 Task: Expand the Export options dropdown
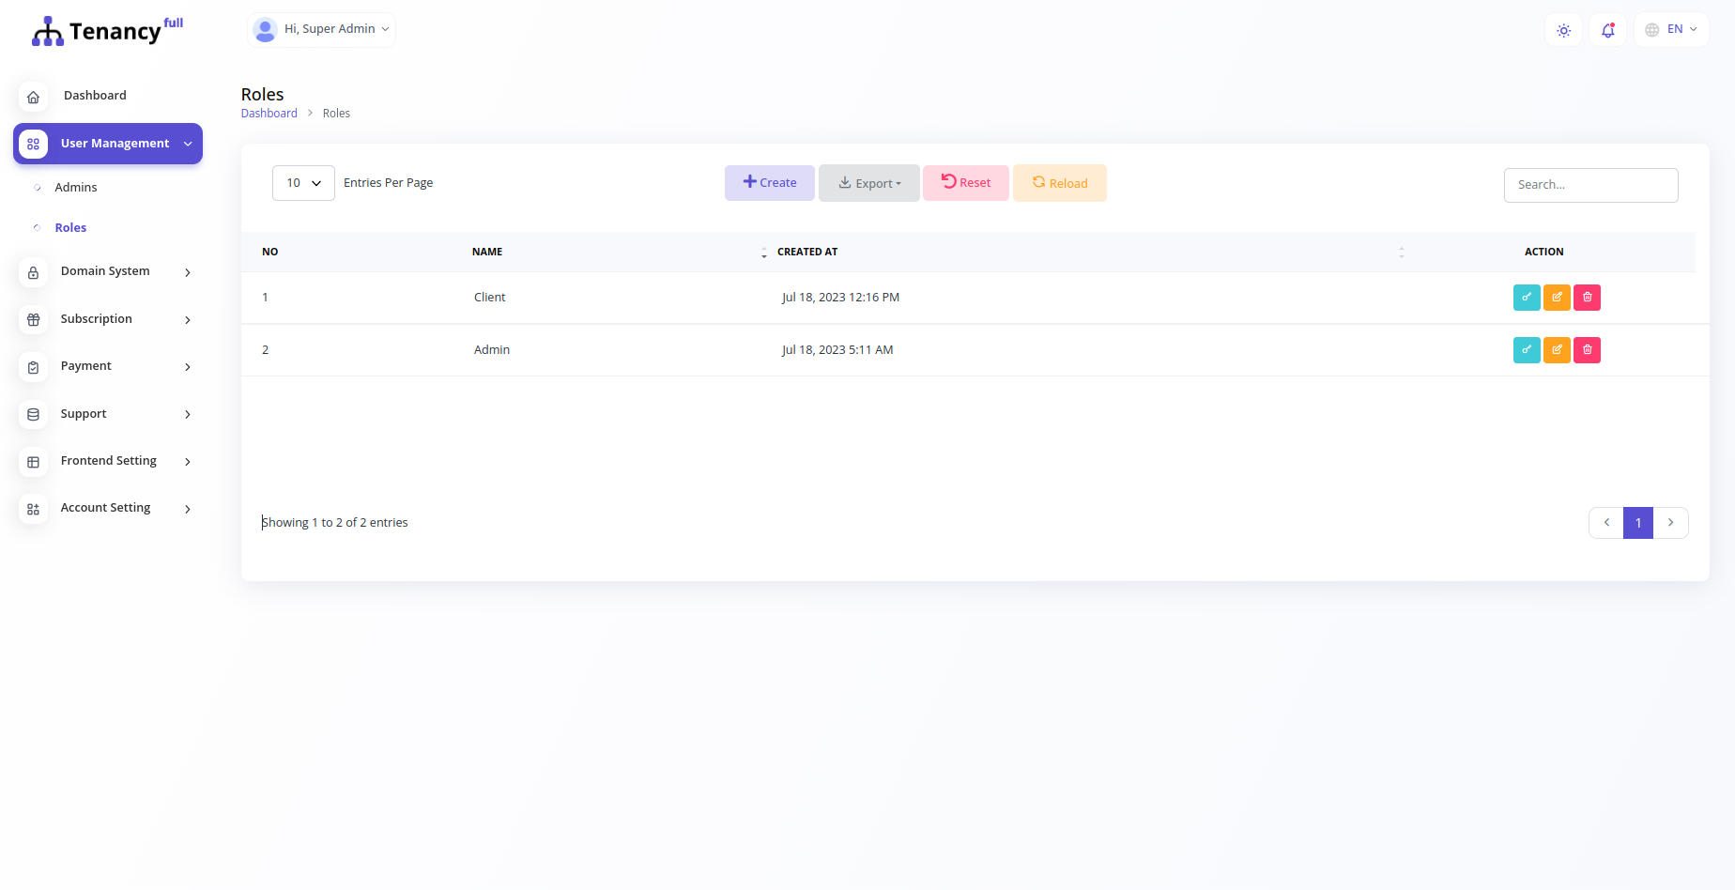click(x=868, y=182)
